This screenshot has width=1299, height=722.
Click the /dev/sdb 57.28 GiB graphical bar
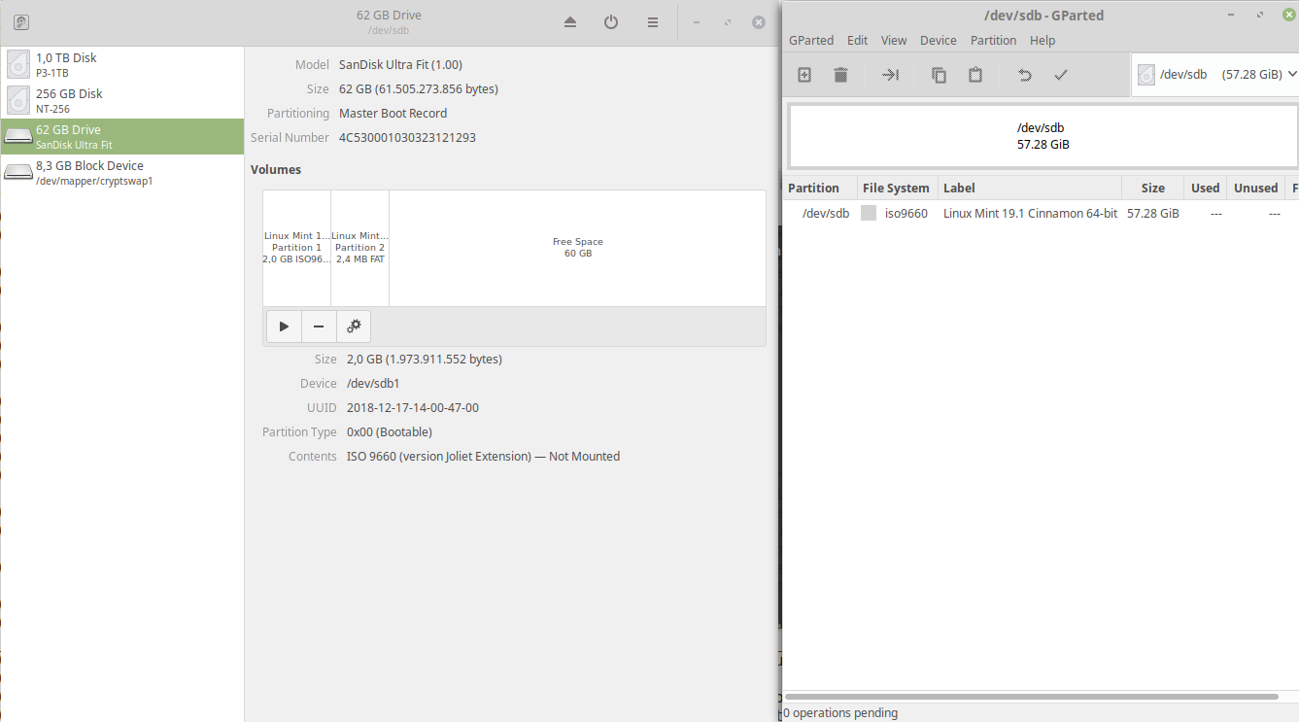(x=1043, y=136)
